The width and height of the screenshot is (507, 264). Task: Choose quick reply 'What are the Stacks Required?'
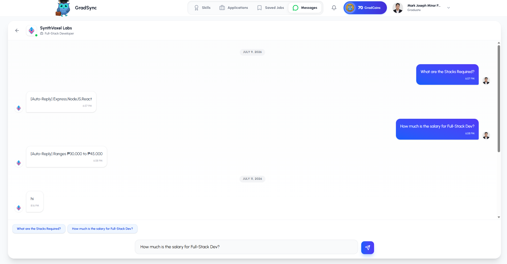pos(39,229)
